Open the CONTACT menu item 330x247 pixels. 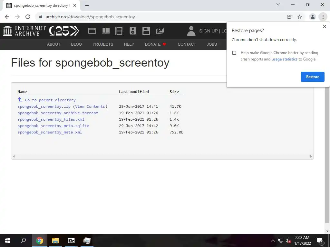click(187, 44)
